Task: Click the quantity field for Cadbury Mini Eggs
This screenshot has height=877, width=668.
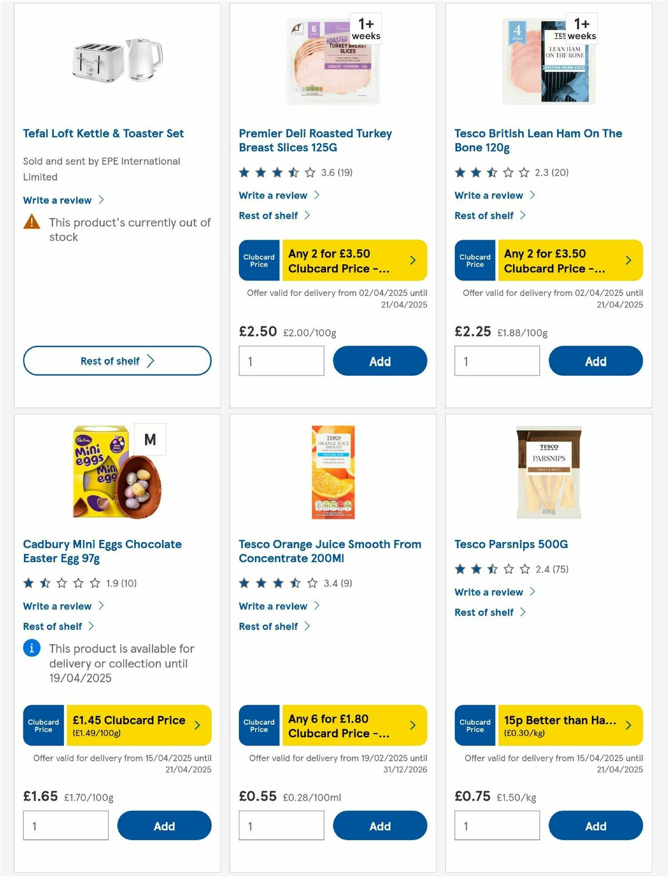Action: tap(65, 826)
